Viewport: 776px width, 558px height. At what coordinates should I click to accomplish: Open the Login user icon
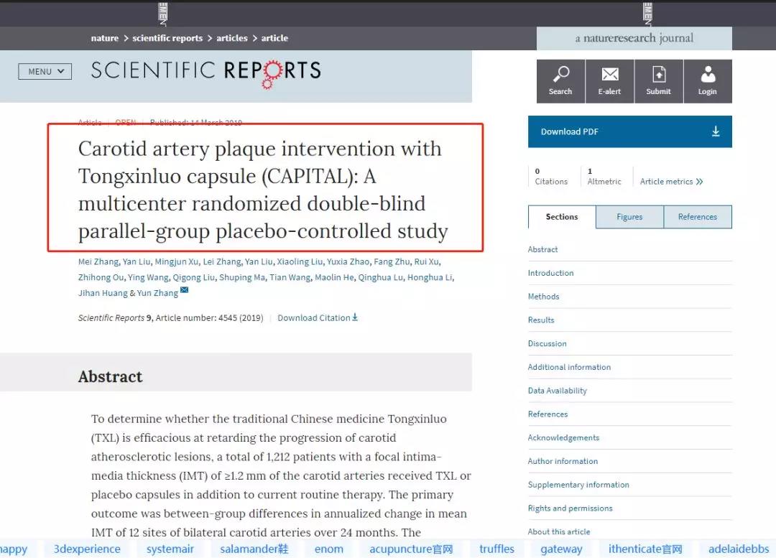[707, 75]
